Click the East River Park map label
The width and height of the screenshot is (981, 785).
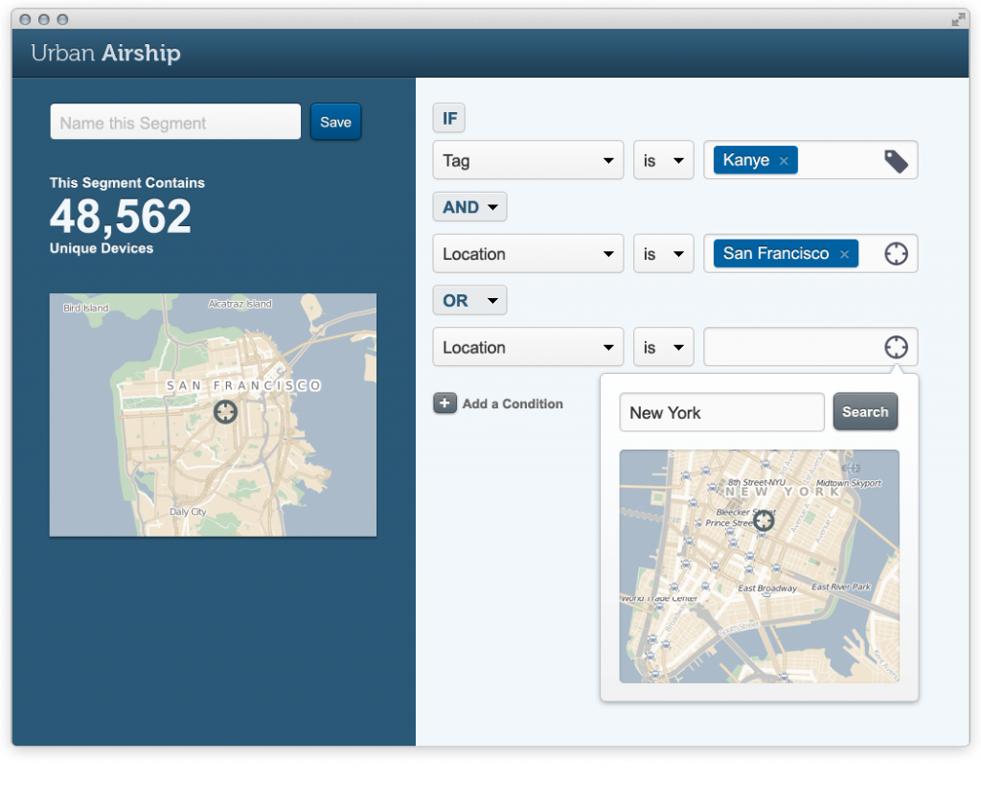coord(841,588)
